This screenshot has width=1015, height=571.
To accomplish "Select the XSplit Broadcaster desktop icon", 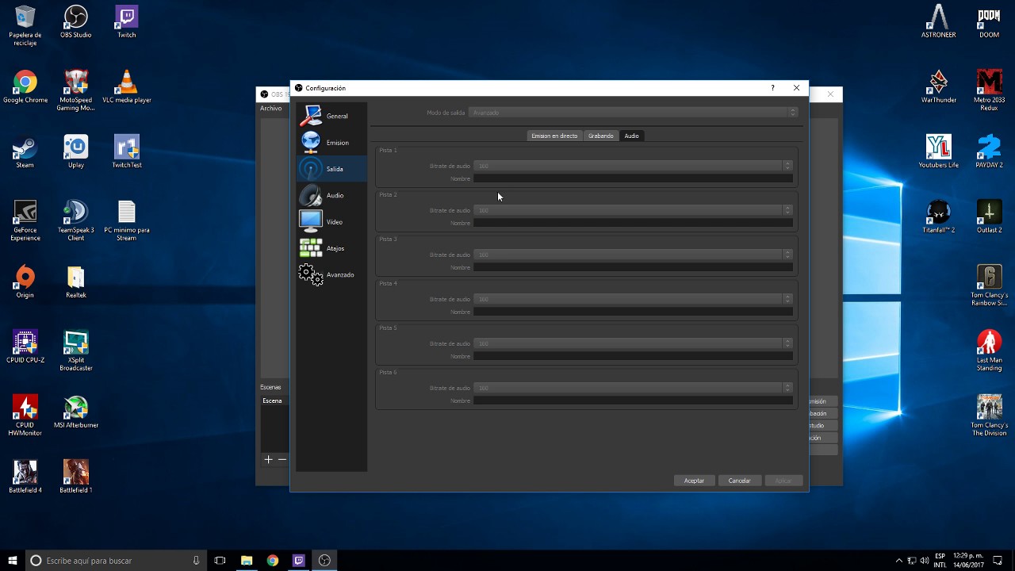I will 76,351.
